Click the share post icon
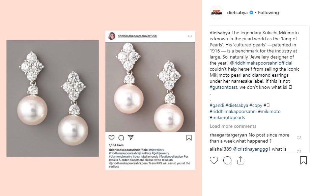Image resolution: width=310 pixels, height=196 pixels. pyautogui.click(x=241, y=161)
